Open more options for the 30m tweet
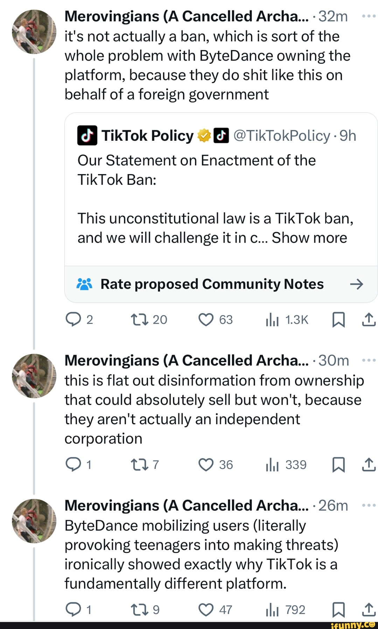Image resolution: width=378 pixels, height=629 pixels. [x=369, y=360]
